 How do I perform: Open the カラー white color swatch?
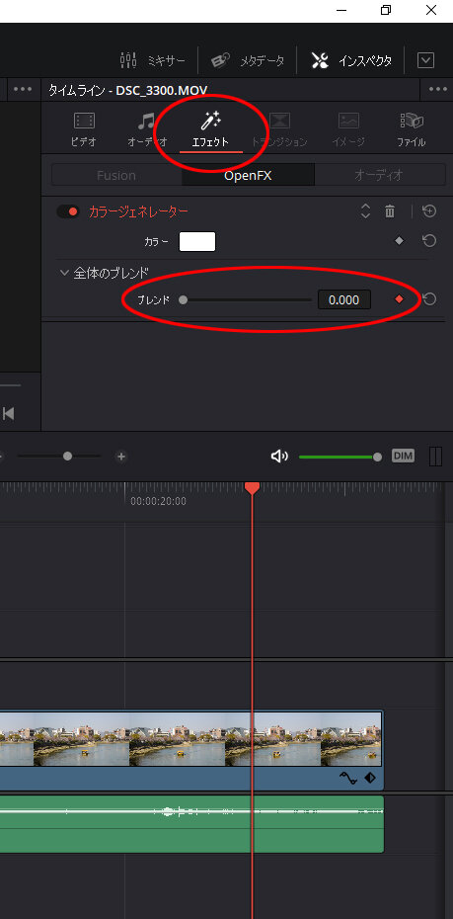tap(197, 241)
